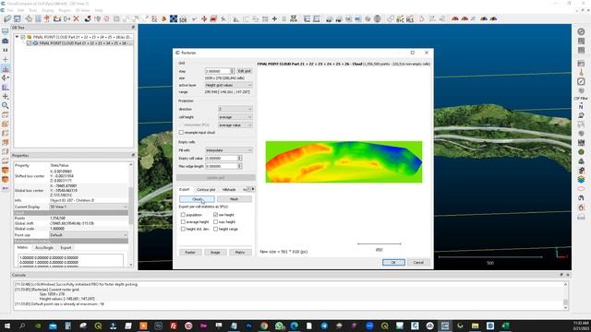
Task: Click the circular checkmark icon atop right toolbar
Action: point(581,31)
